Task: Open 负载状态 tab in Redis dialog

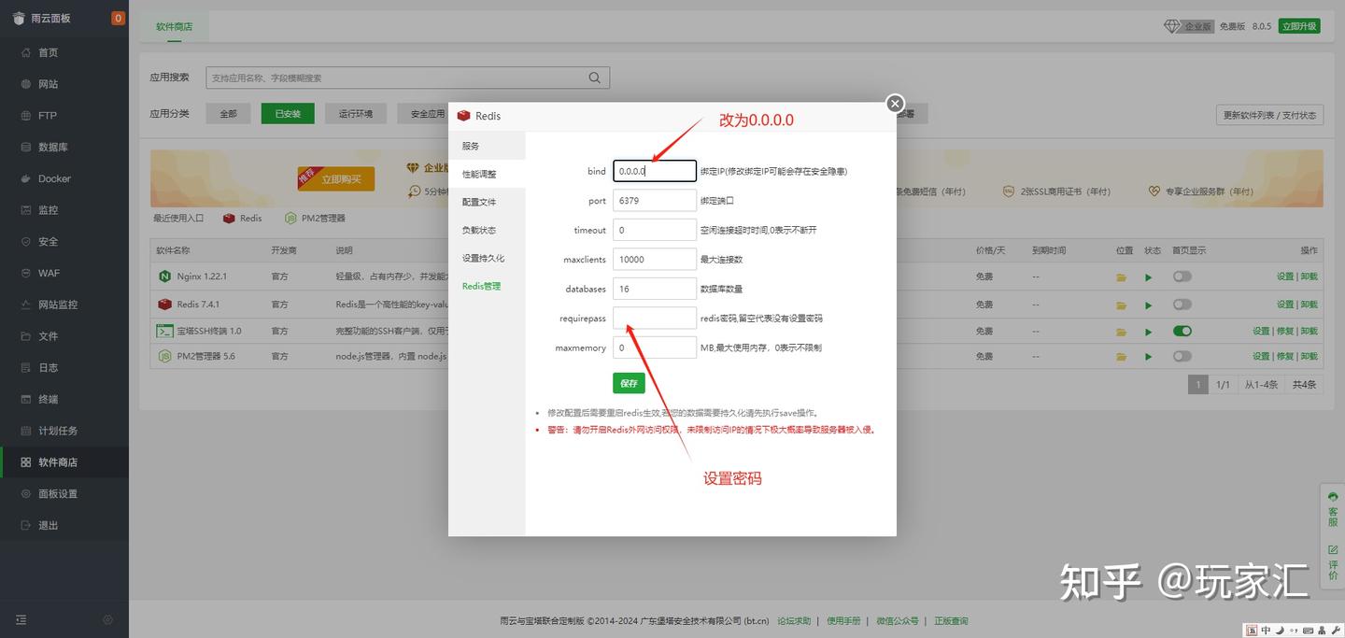Action: [487, 230]
